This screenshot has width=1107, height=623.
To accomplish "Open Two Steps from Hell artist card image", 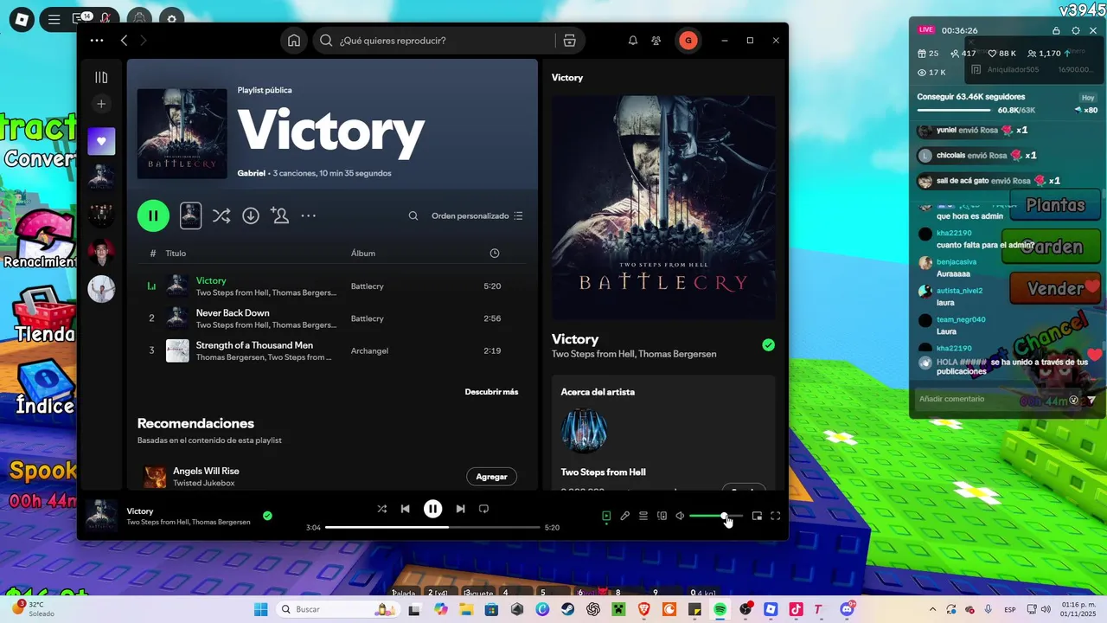I will click(584, 431).
